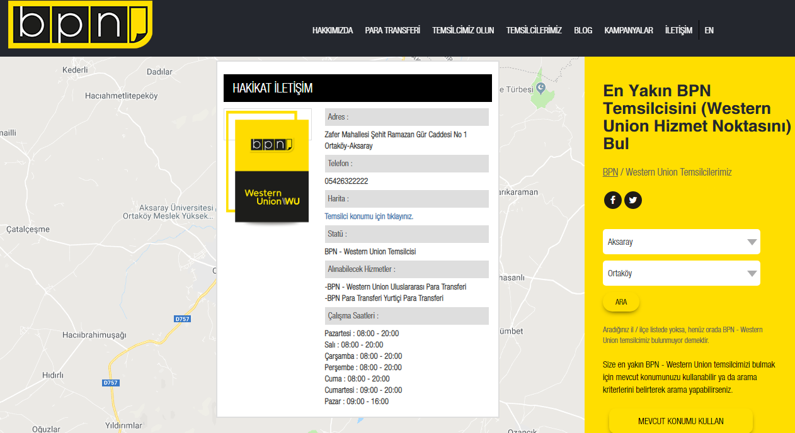Screen dimensions: 795x433
Task: Click Cumartesi 09:00 - 20:00 line
Action: [x=363, y=390]
